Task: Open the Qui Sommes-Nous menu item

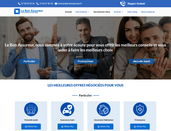Action: [102, 12]
